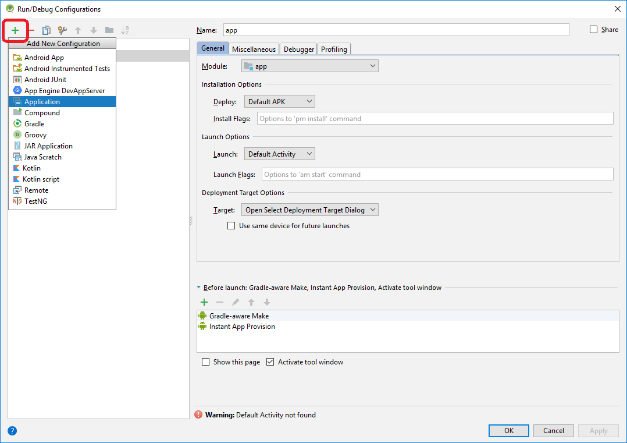
Task: Click the pencil edit icon under Before launch
Action: (x=236, y=302)
